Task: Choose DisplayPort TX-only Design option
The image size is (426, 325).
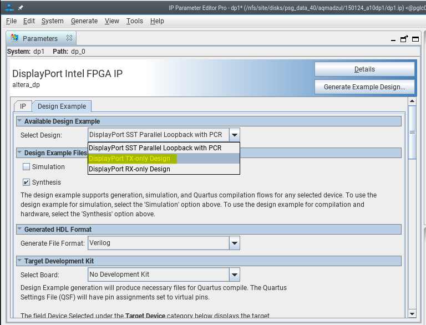Action: tap(164, 159)
